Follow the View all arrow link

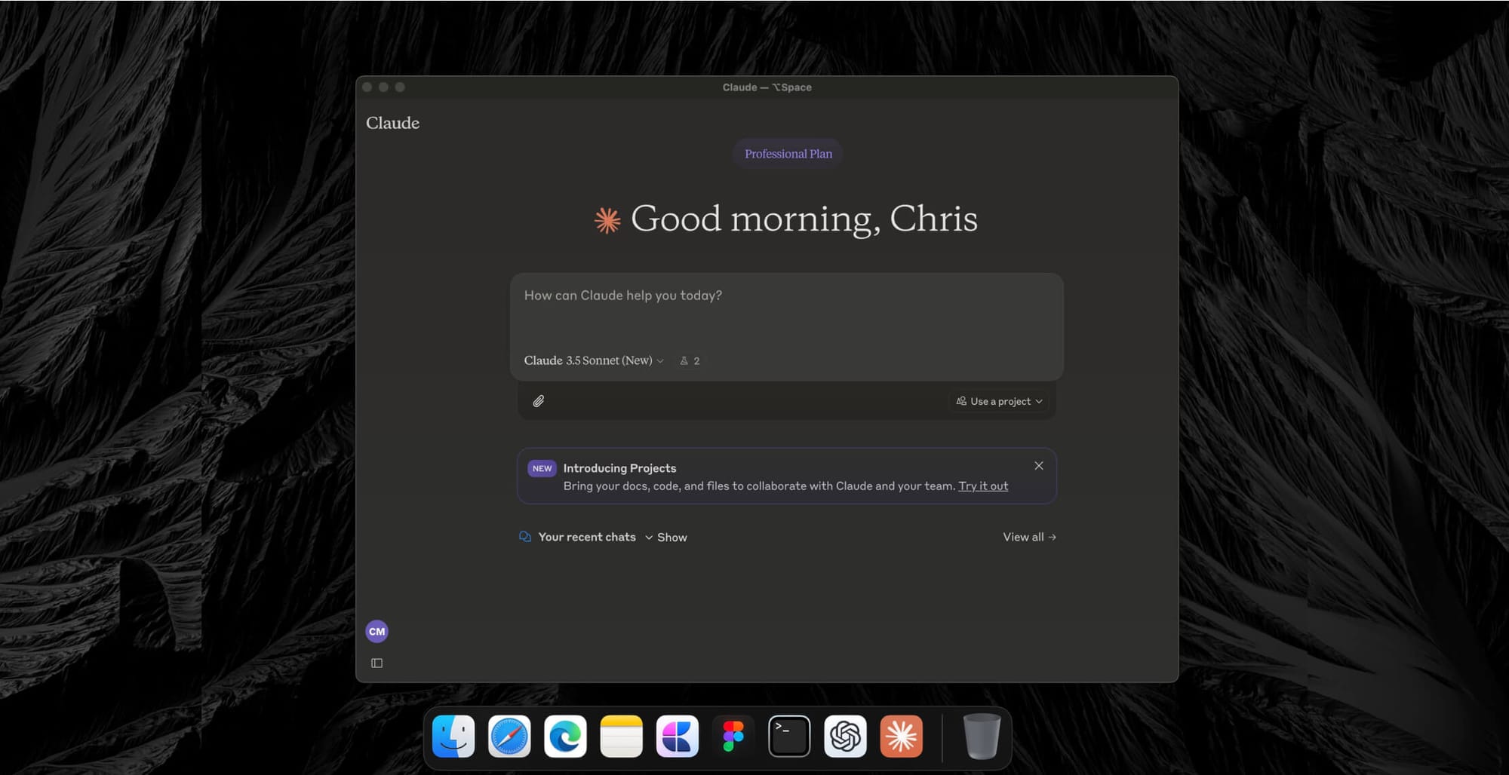click(1029, 536)
